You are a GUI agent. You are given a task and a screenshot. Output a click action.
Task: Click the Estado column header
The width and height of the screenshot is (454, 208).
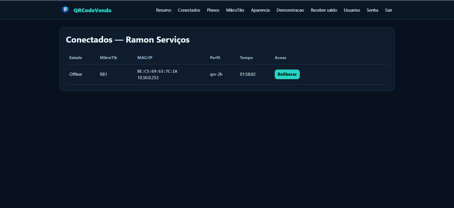tap(76, 58)
